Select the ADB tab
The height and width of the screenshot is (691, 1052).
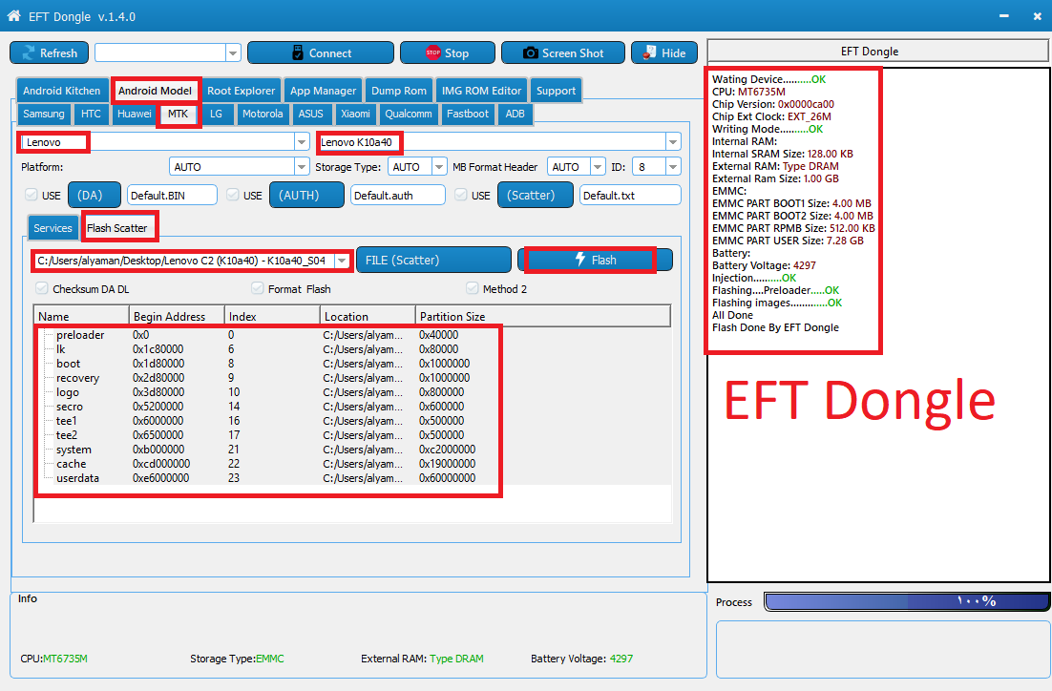click(515, 114)
